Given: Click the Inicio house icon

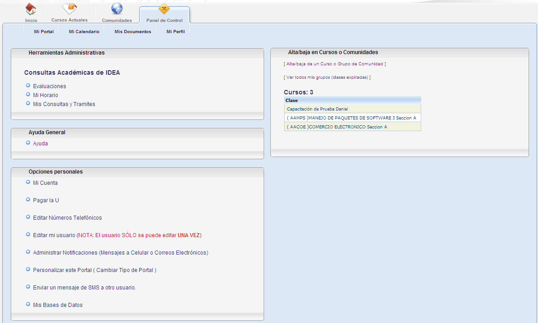Looking at the screenshot, I should coord(30,8).
